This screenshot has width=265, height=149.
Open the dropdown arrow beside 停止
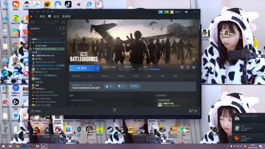(97, 68)
